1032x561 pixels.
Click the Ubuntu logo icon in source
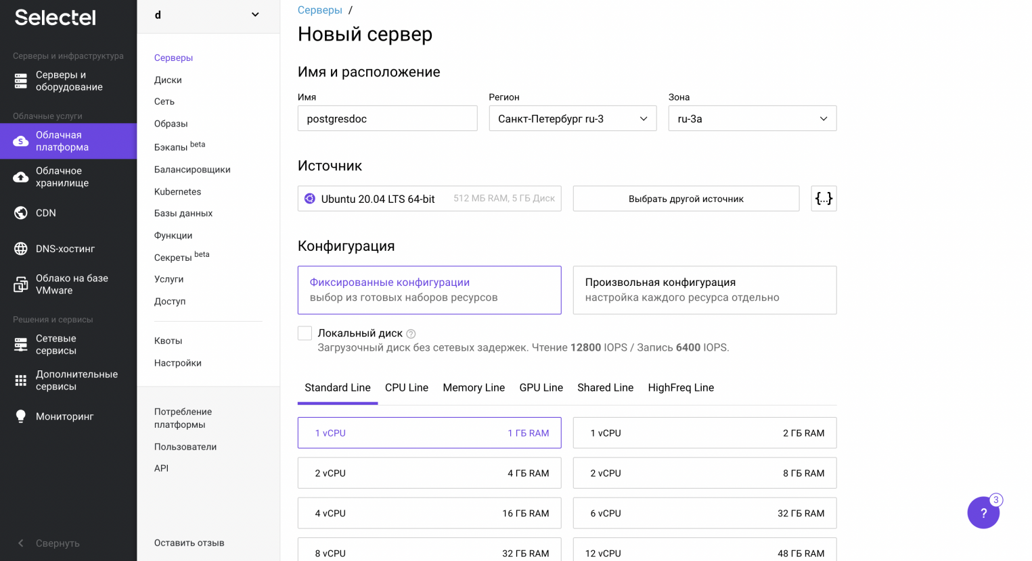310,199
